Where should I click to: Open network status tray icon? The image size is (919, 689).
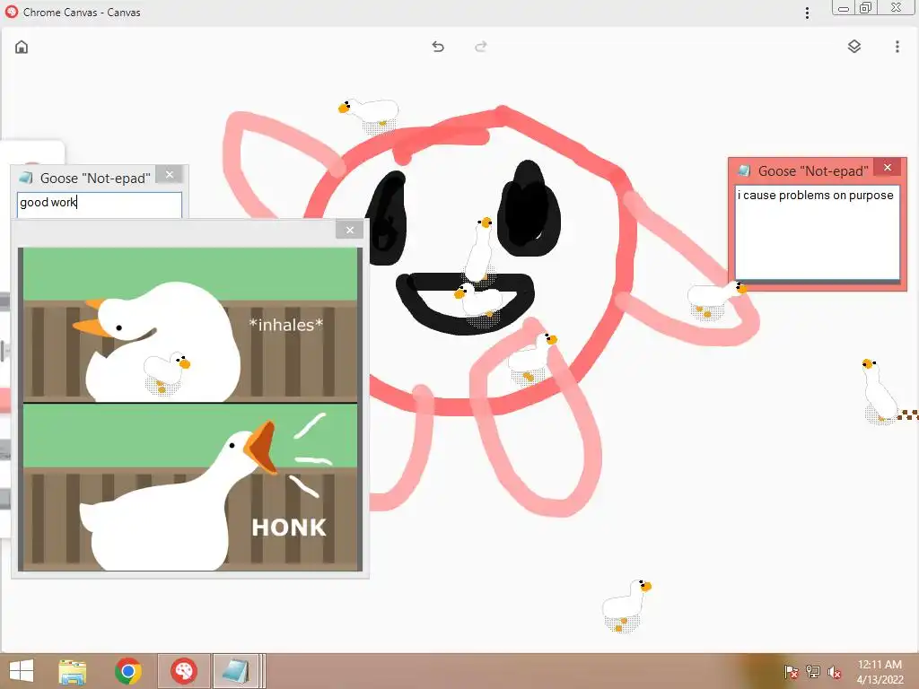click(x=813, y=672)
